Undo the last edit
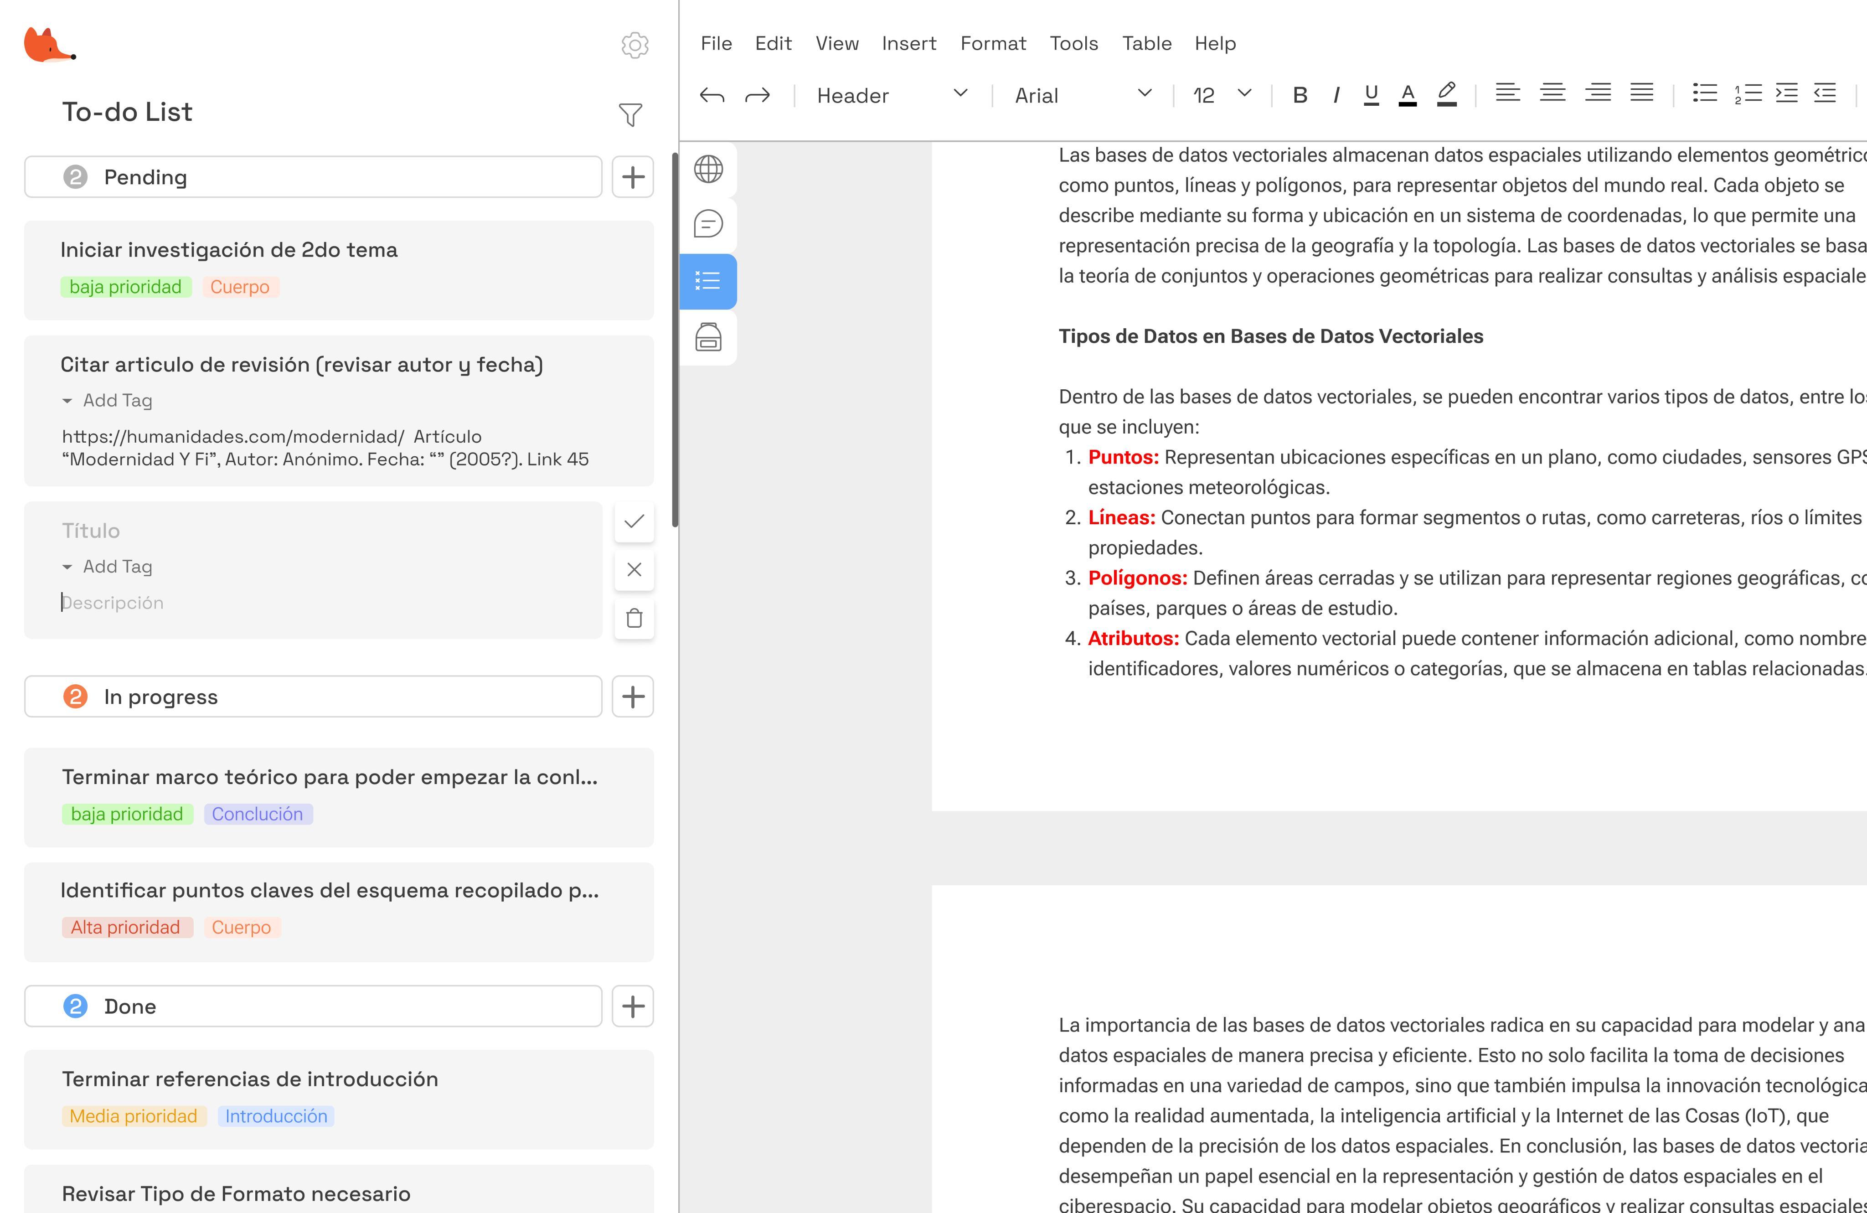 click(712, 96)
